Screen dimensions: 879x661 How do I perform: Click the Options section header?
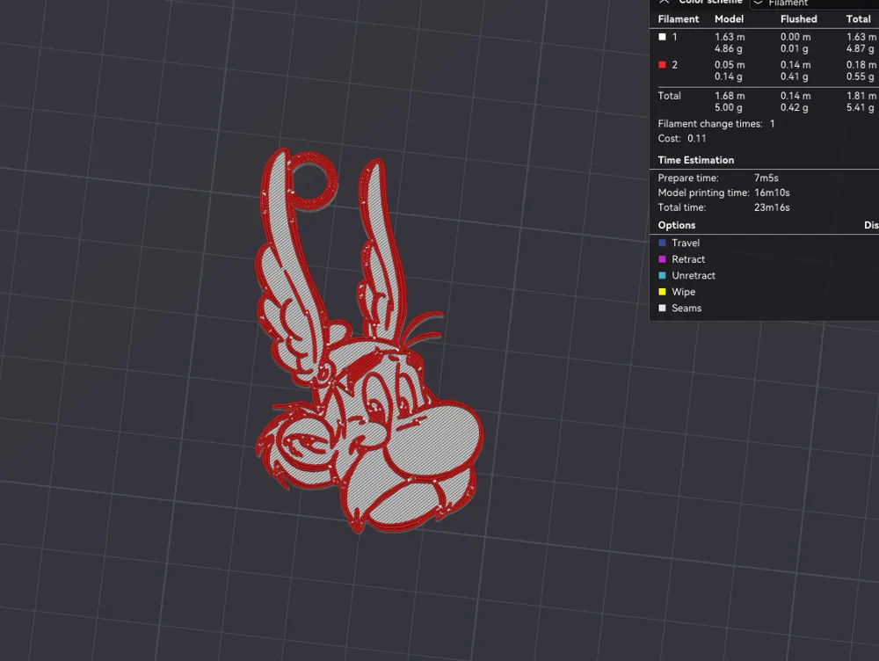[677, 225]
